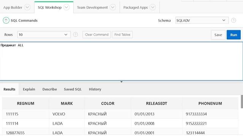Expand the Packaged Apps dropdown chevron
The image size is (243, 136).
[153, 7]
